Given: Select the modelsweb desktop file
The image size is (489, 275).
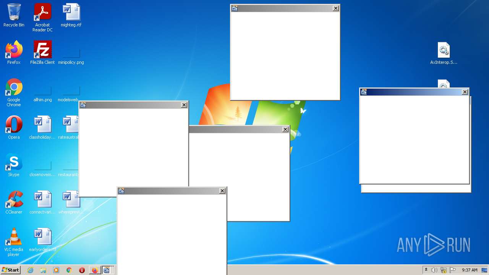Looking at the screenshot, I should (x=69, y=94).
